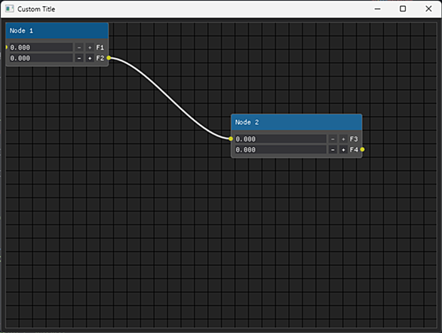The height and width of the screenshot is (333, 442).
Task: Decrease the F4 value with minus button
Action: (333, 149)
